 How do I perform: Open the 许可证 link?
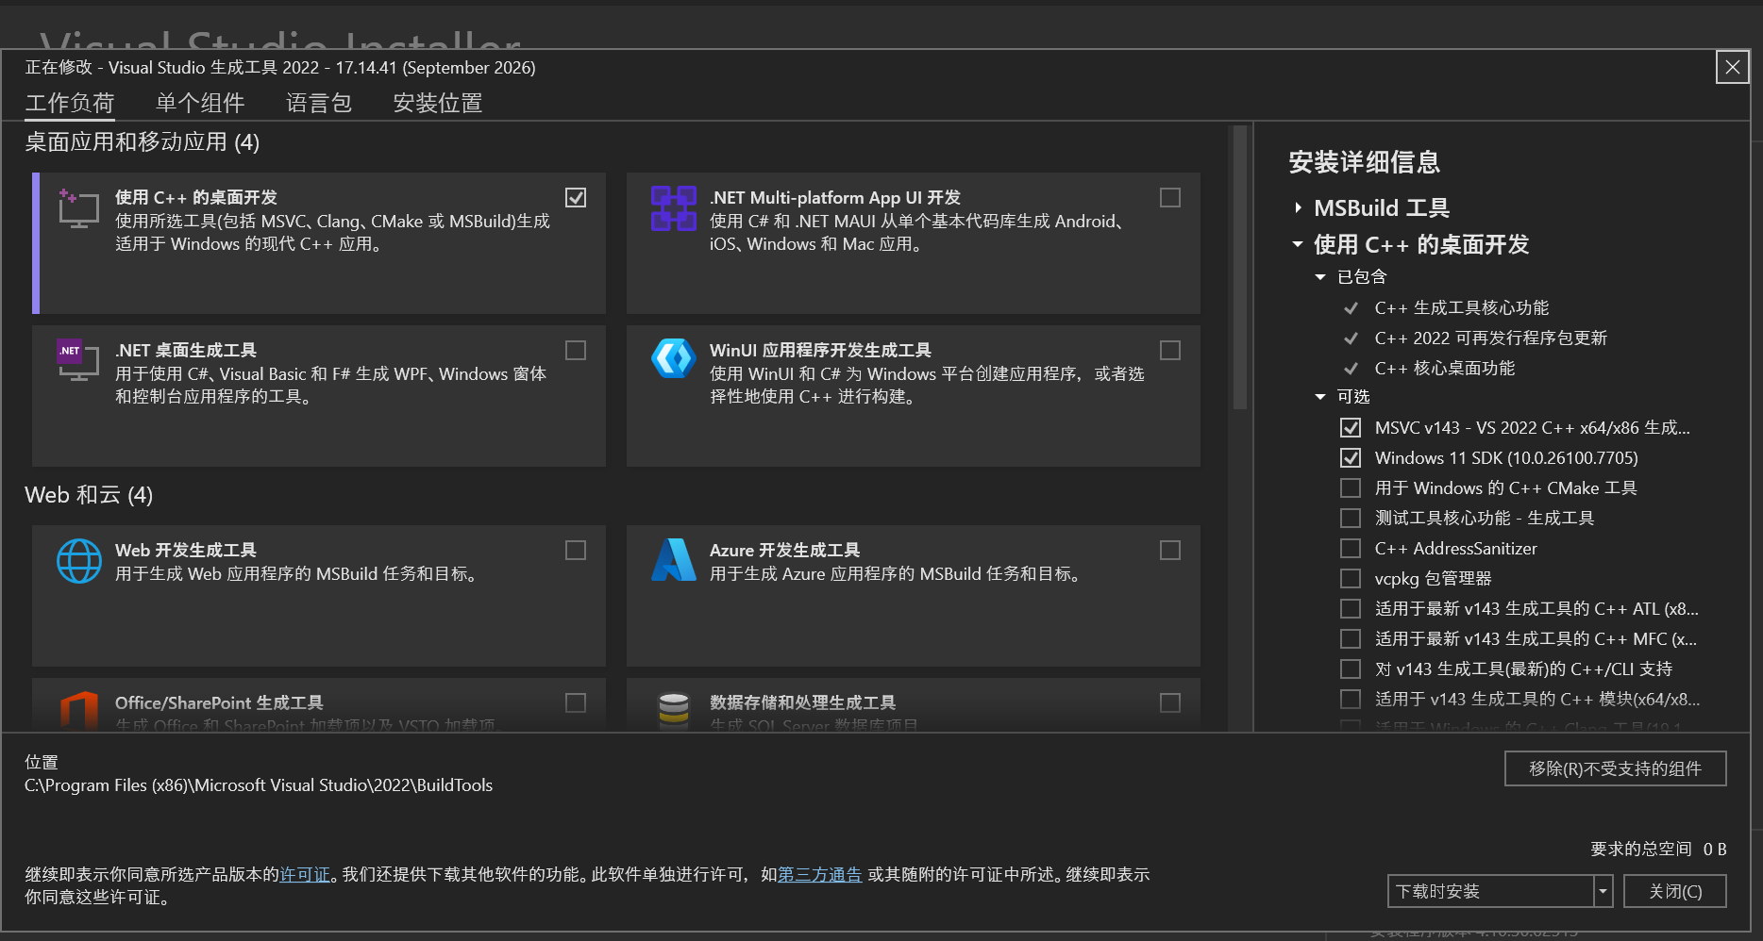[x=305, y=875]
